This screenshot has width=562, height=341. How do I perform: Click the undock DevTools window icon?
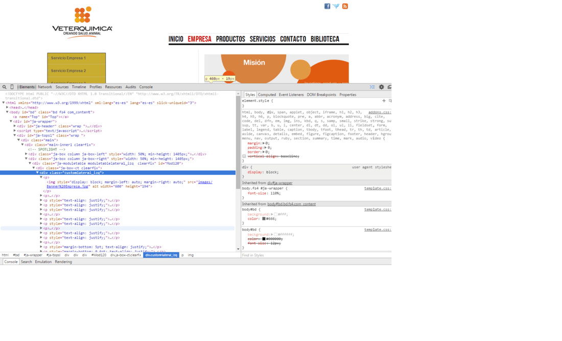[x=389, y=87]
